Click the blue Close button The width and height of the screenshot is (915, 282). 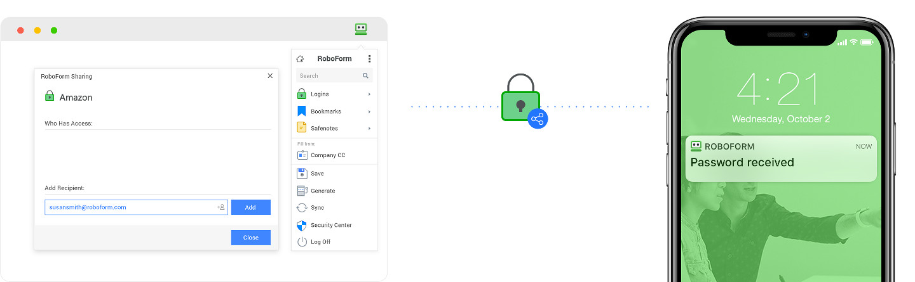250,238
